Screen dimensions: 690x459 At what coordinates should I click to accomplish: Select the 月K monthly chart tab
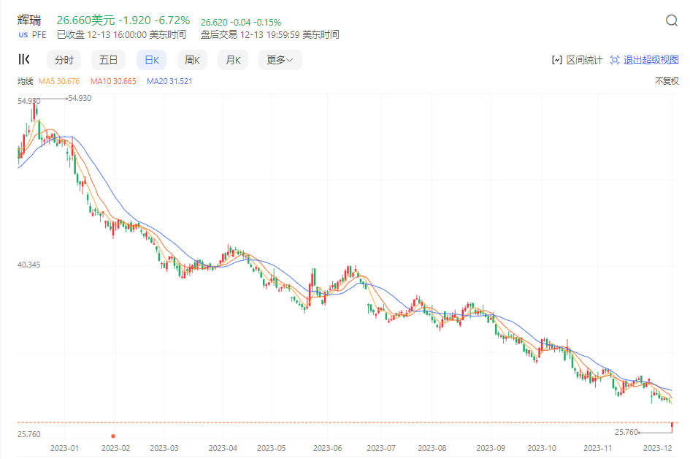[234, 61]
